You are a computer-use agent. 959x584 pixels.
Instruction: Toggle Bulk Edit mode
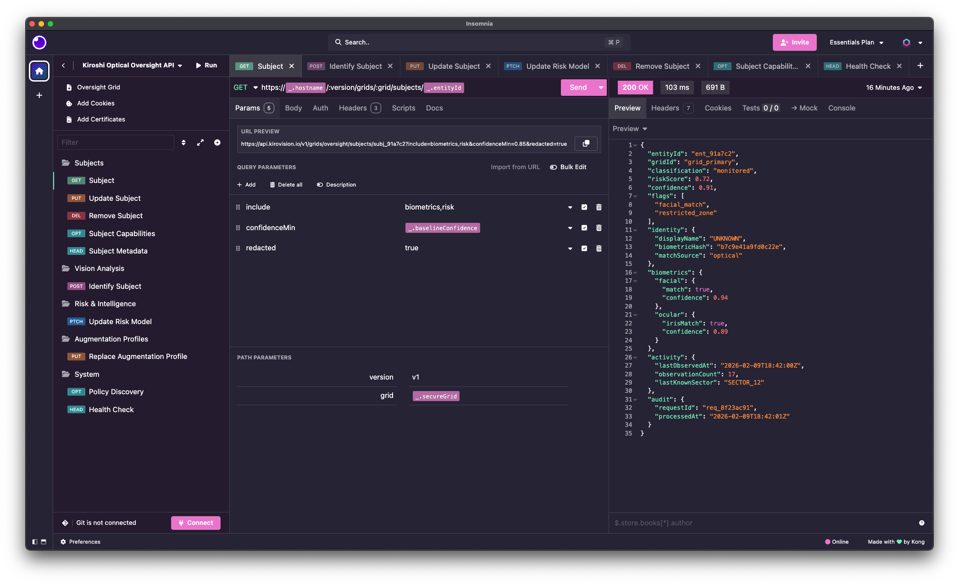[x=568, y=167]
